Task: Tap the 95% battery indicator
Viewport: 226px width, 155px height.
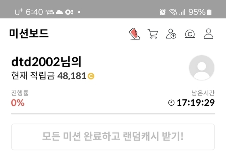Action: click(200, 12)
